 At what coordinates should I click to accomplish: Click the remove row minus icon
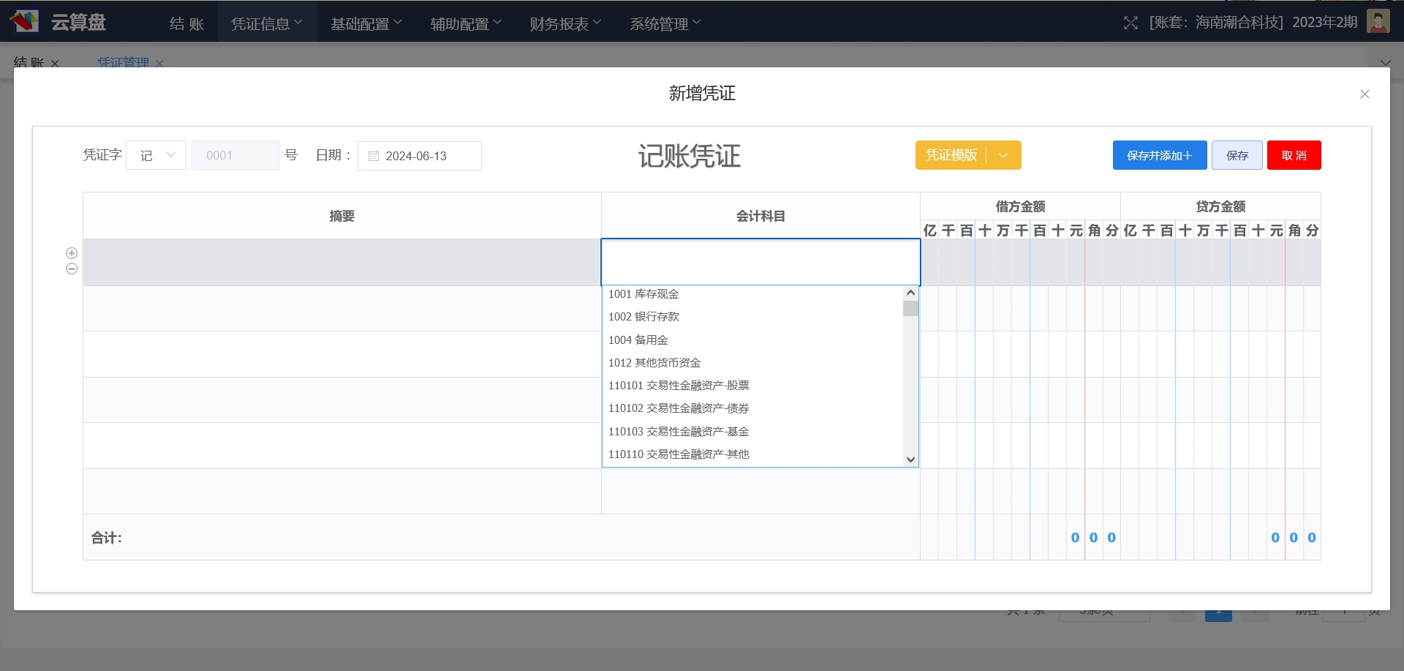pos(72,269)
